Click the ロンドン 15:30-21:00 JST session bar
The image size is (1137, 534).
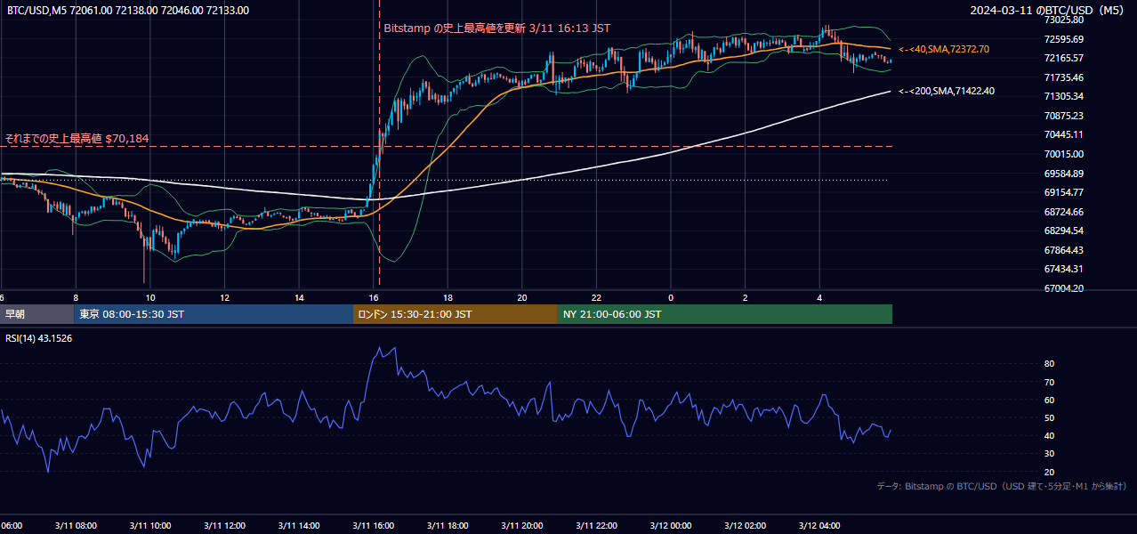coord(456,314)
